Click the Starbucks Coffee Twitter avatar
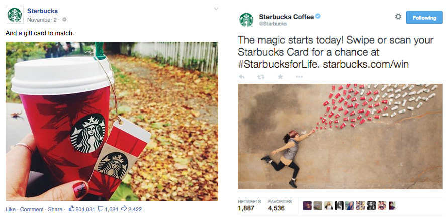This screenshot has height=223, width=447. pos(246,20)
